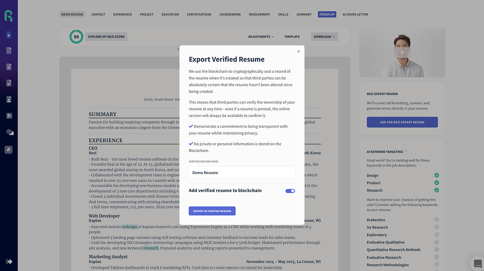Click the Rezi logo in the sidebar
This screenshot has height=271, width=484.
click(8, 16)
